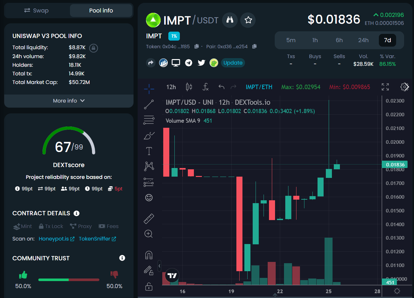Select the zoom in tool
Screen dimensions: 414x298
(x=149, y=234)
